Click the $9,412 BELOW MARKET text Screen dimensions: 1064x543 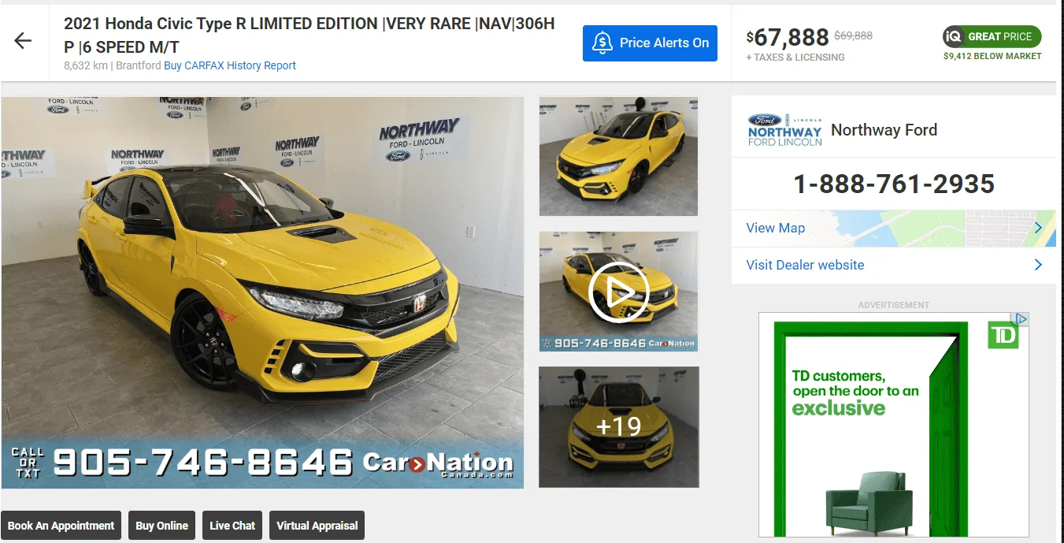click(992, 56)
